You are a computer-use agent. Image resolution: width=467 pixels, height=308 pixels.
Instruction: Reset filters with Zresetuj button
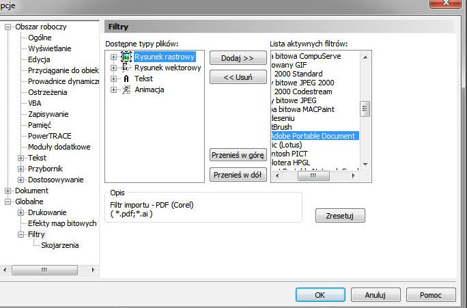pyautogui.click(x=340, y=216)
